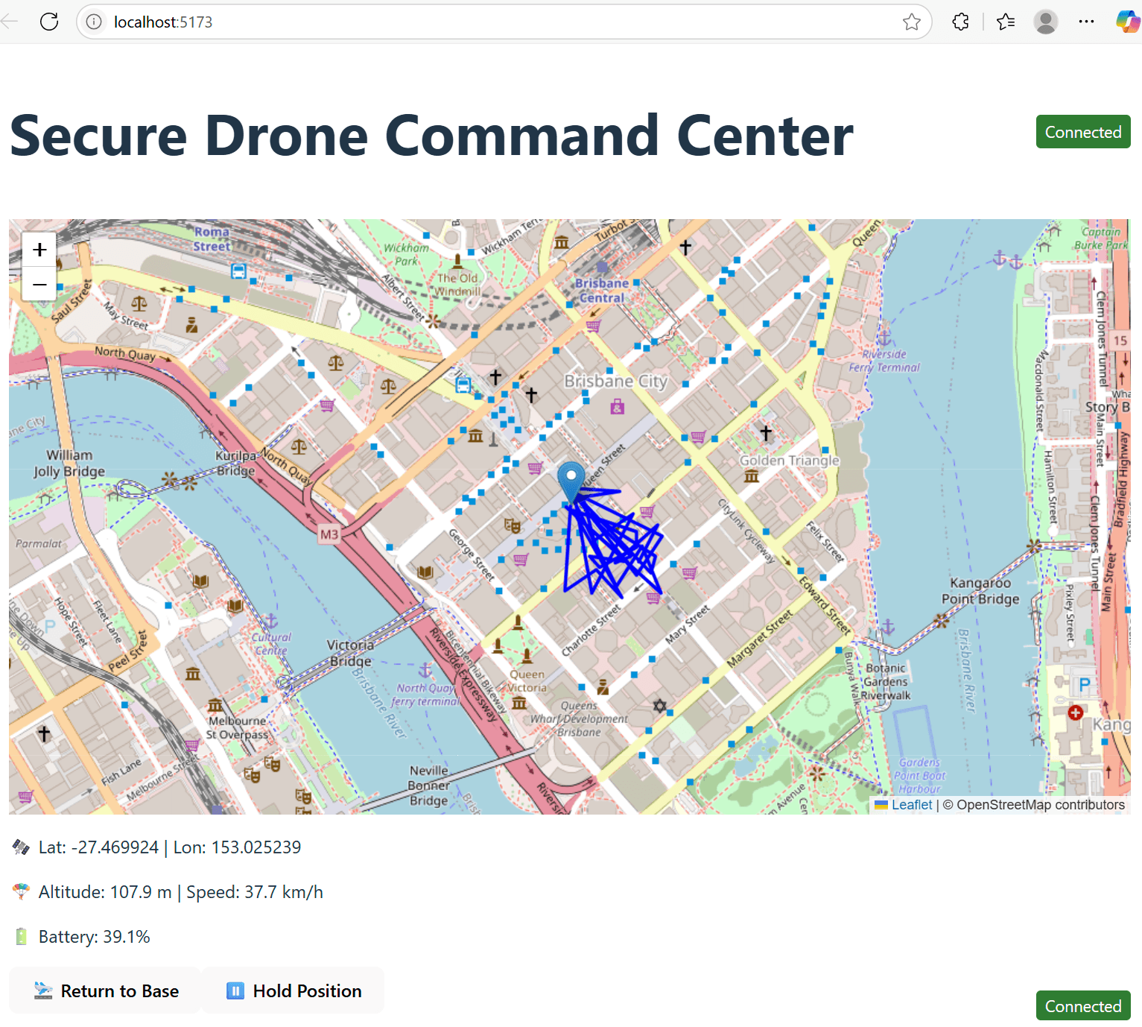Click the top Connected status badge
The width and height of the screenshot is (1142, 1027).
[1082, 132]
